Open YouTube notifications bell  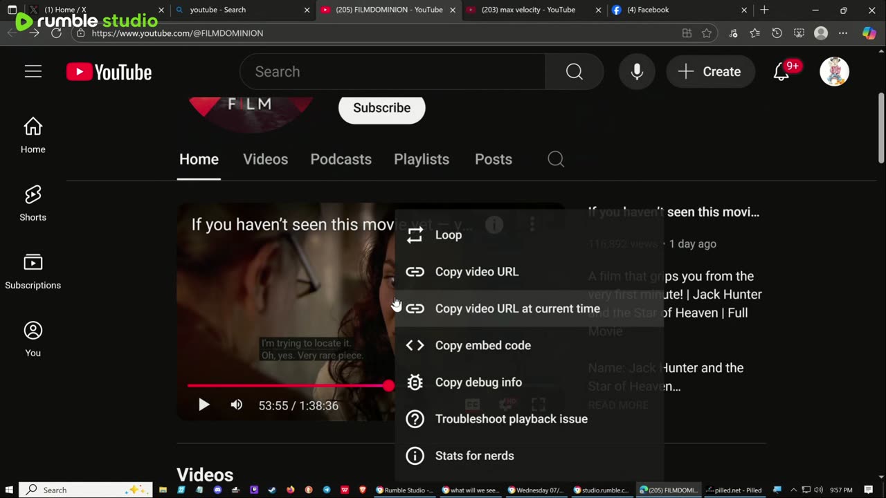pyautogui.click(x=781, y=72)
